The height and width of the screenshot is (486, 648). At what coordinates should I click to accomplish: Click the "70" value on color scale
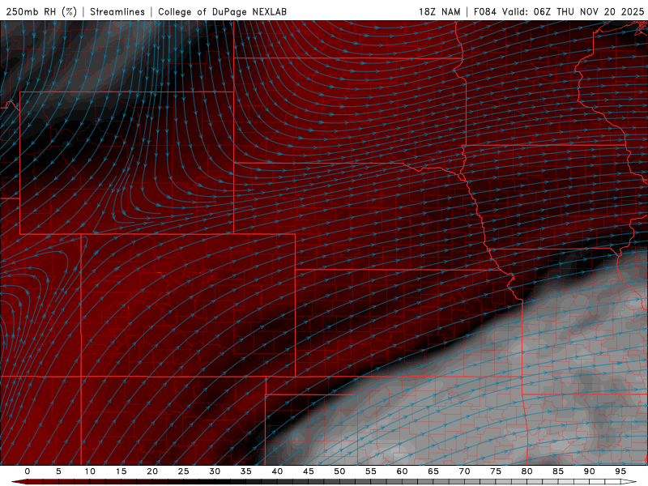[x=464, y=471]
